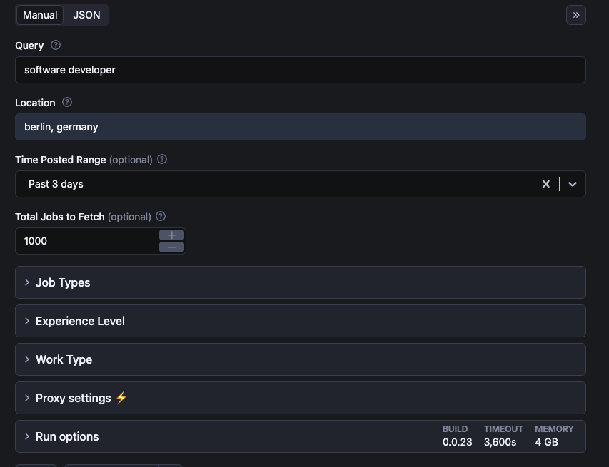Expand the Proxy settings section
The height and width of the screenshot is (467, 609).
[301, 398]
